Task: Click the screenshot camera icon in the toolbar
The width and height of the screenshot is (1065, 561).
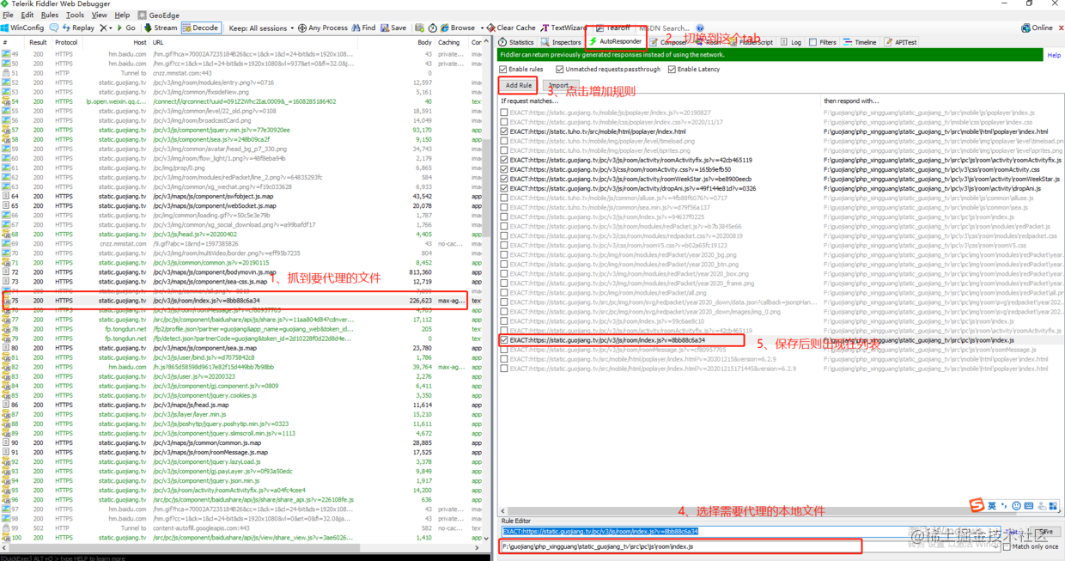Action: [419, 27]
